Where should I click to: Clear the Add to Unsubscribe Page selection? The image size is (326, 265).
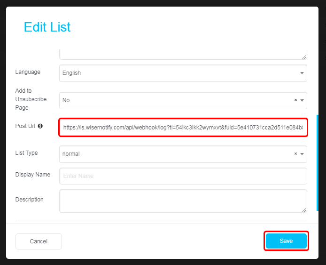[x=295, y=100]
